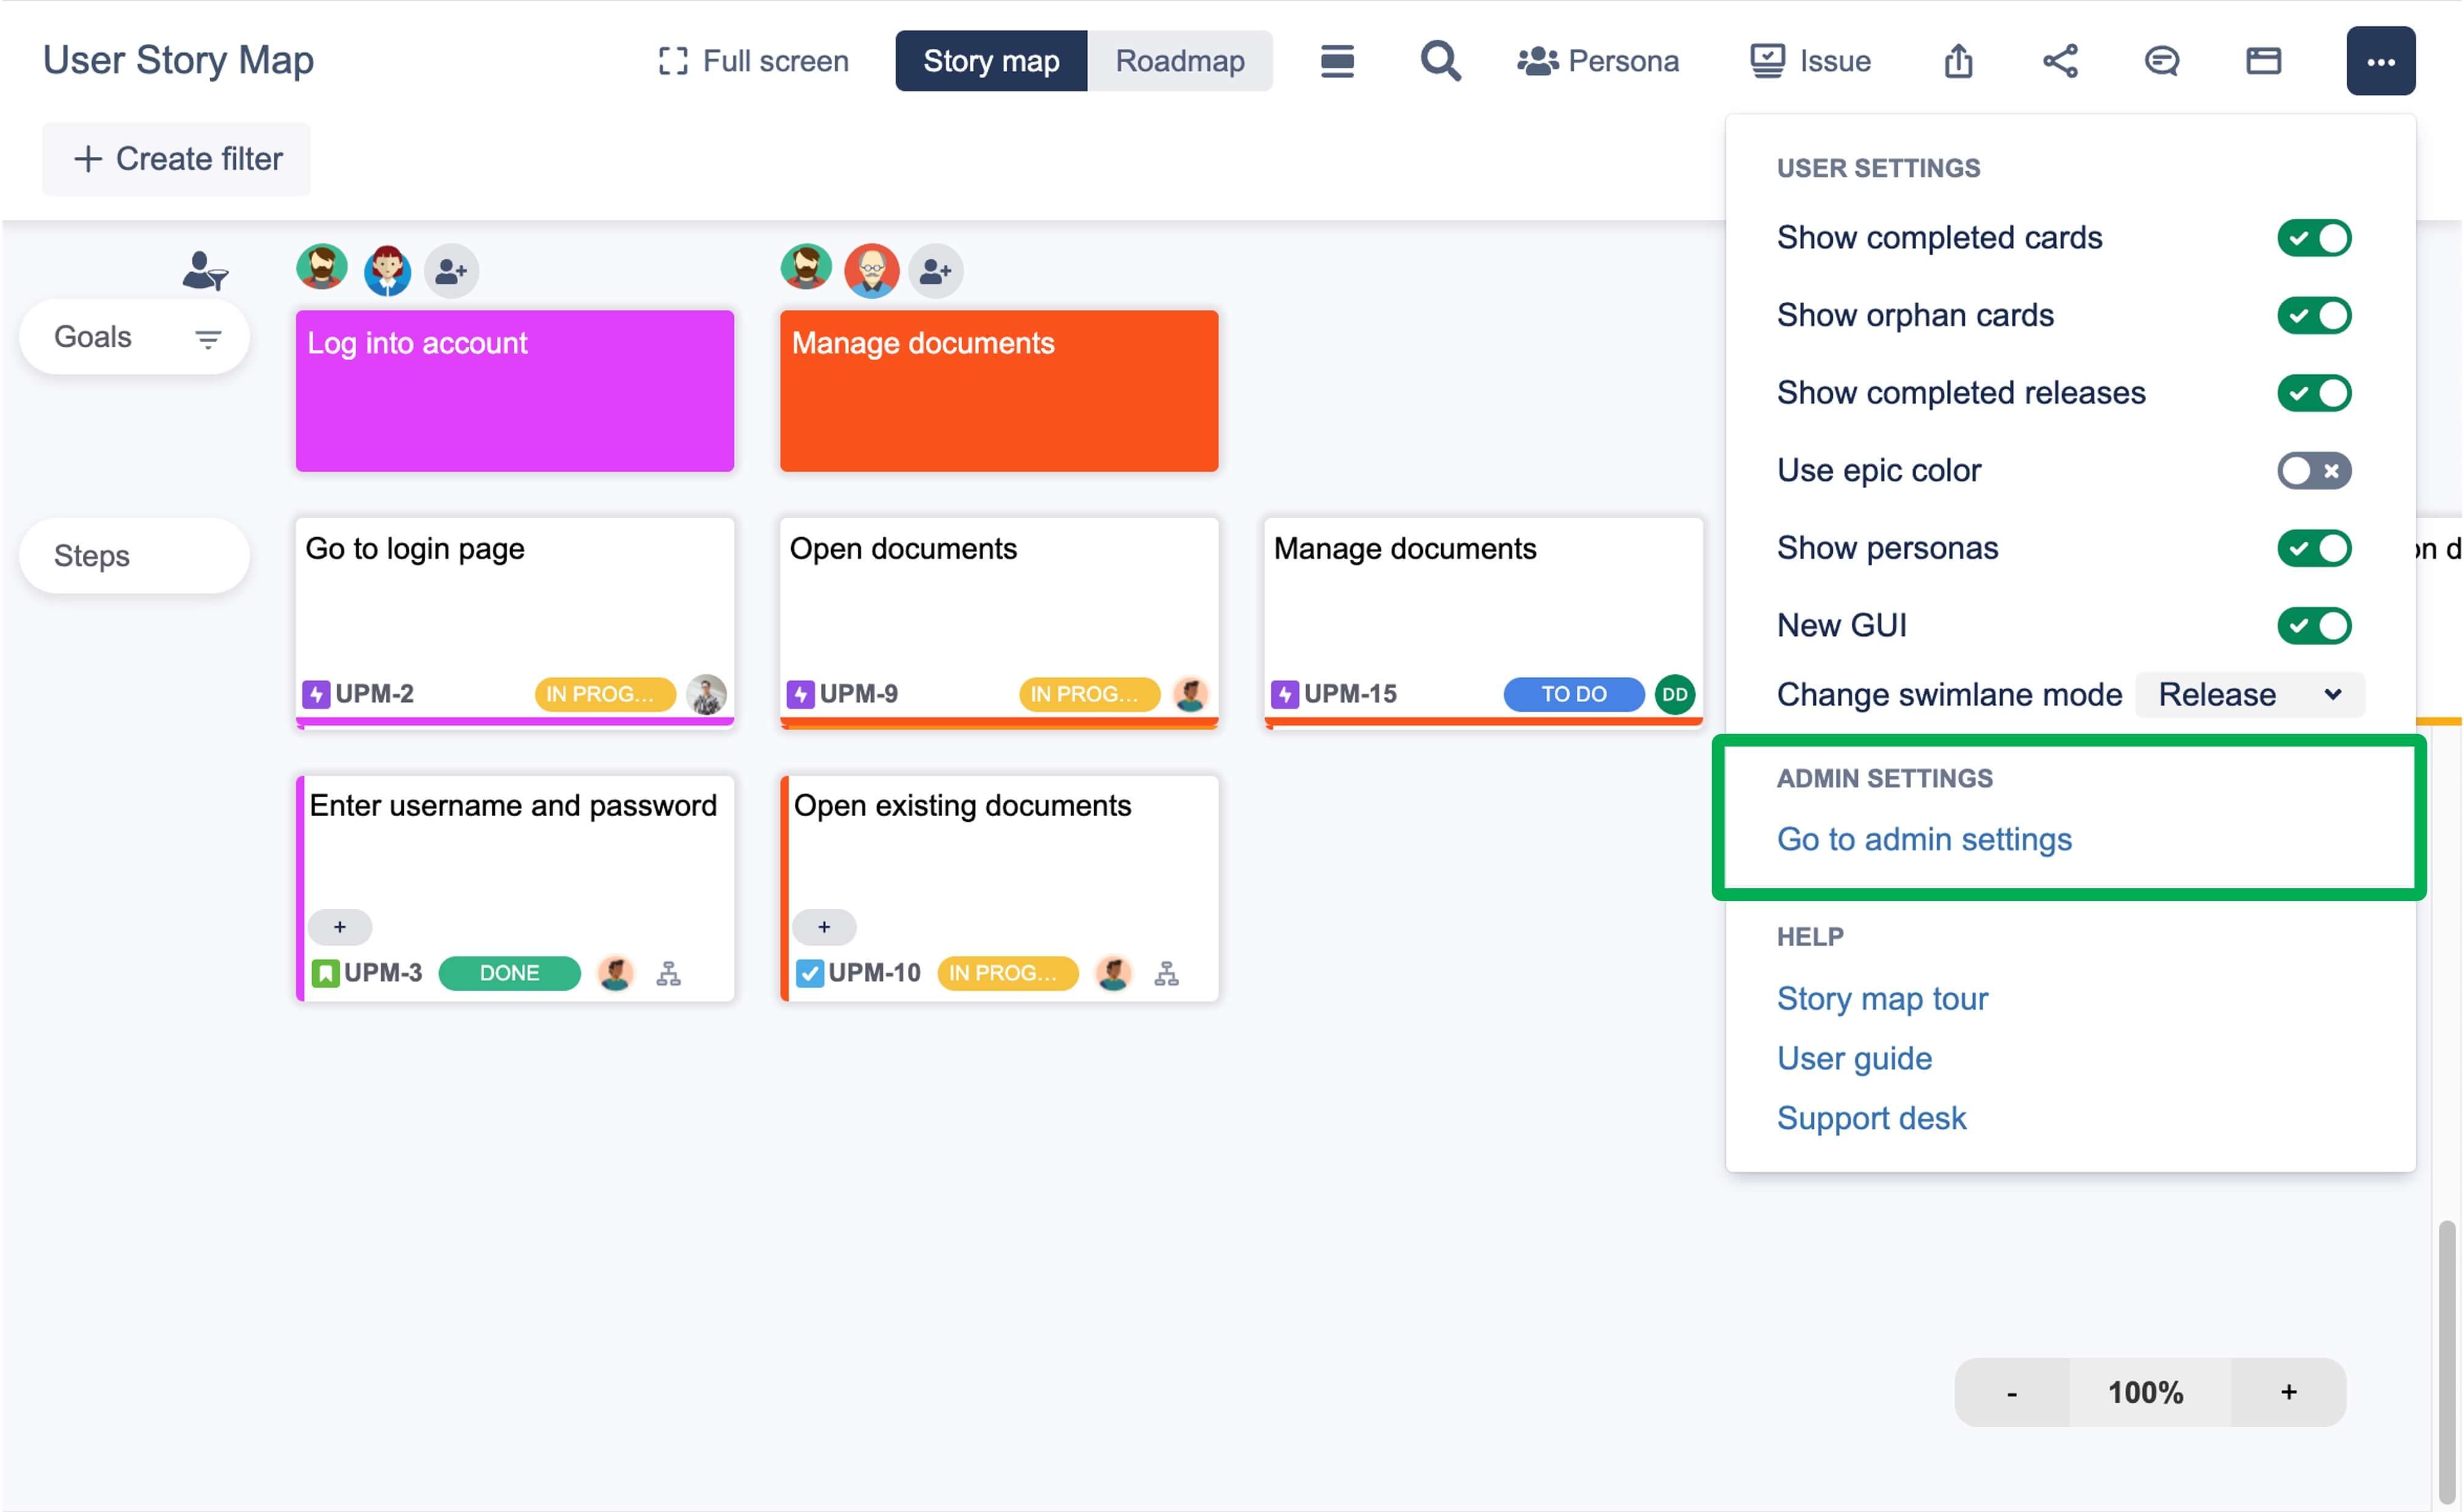This screenshot has width=2464, height=1512.
Task: Click the add persona icon above Manage documents
Action: click(935, 271)
